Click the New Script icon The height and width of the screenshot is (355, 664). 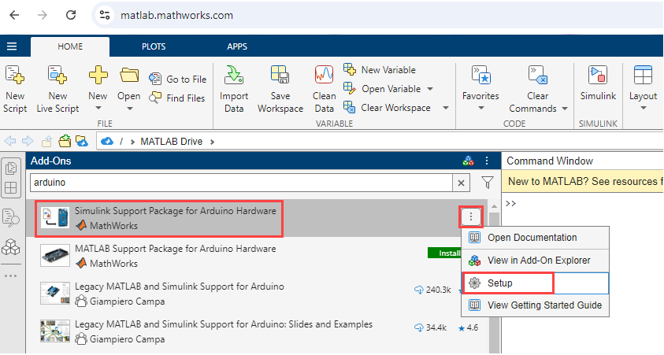(x=15, y=77)
